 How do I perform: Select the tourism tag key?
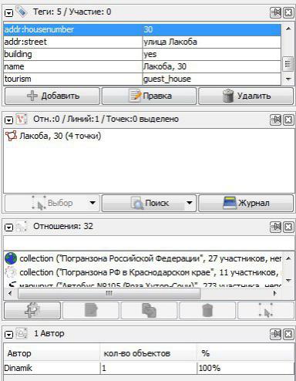72,79
